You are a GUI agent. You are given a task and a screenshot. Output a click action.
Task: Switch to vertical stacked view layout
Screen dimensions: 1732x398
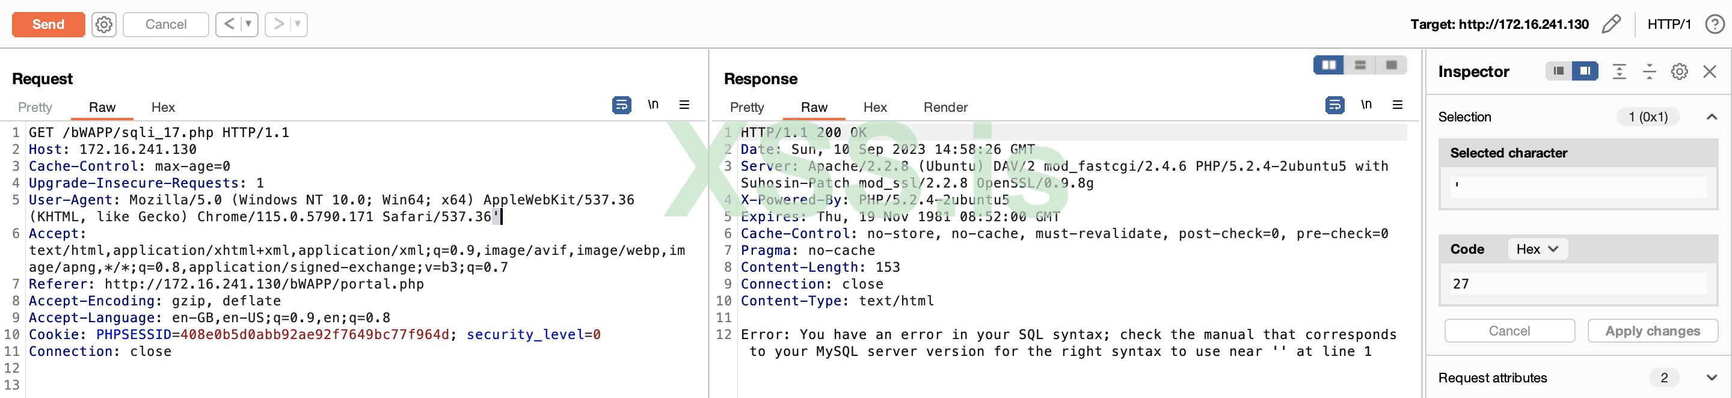[x=1360, y=65]
